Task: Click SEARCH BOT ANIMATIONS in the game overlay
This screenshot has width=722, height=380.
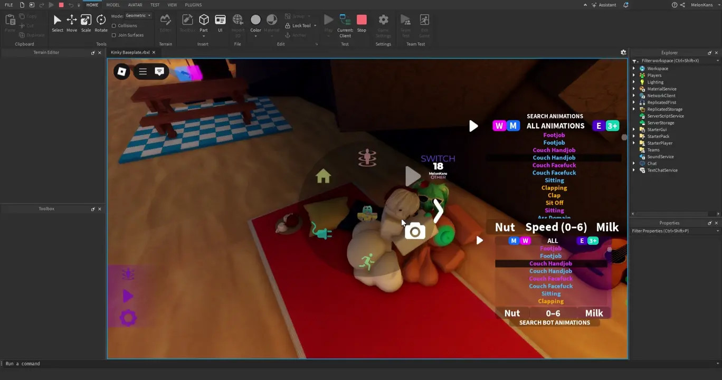Action: pos(554,322)
